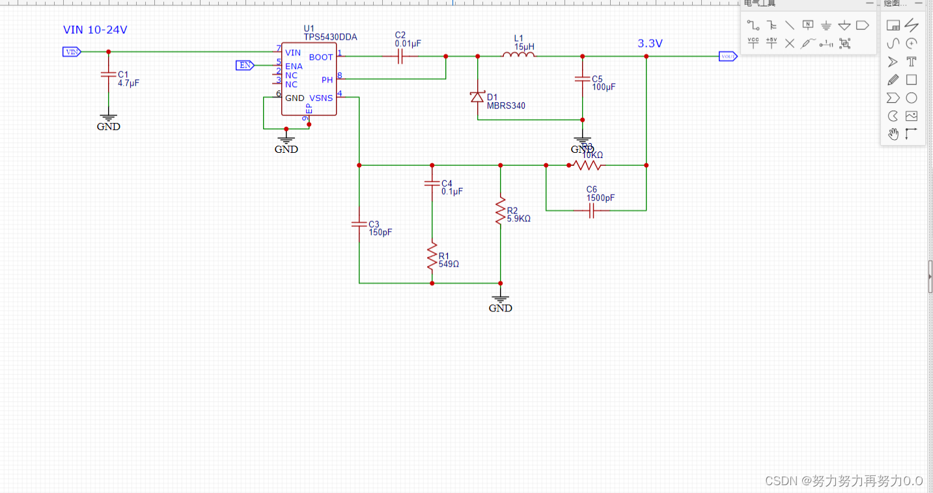
Task: Select the No Connect flag tool
Action: pos(790,44)
